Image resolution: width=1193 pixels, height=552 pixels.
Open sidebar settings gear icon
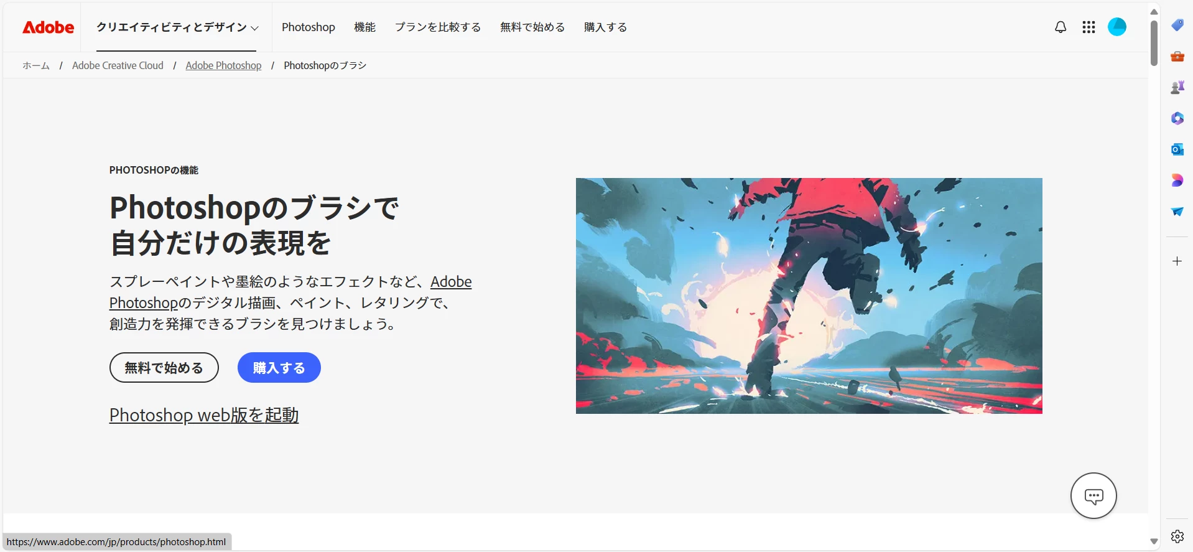pos(1177,536)
